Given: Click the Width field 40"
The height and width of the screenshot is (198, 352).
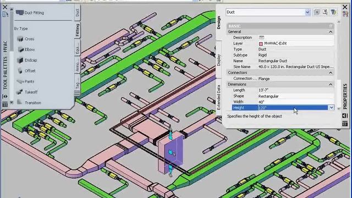Looking at the screenshot, I should coord(296,102).
